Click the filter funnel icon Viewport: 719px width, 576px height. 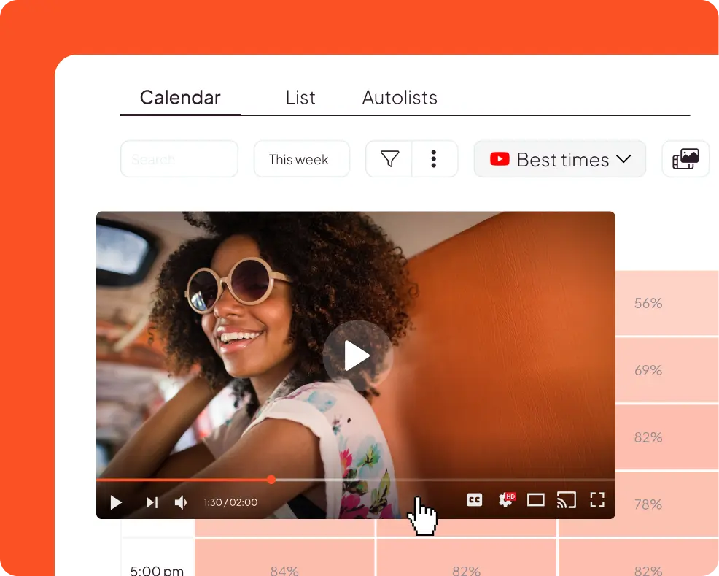point(389,159)
